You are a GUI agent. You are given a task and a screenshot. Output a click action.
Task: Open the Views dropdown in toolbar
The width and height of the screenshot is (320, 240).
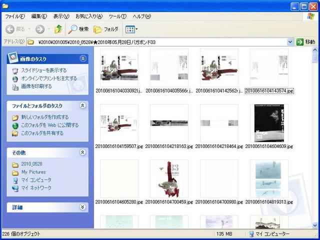[x=131, y=29]
